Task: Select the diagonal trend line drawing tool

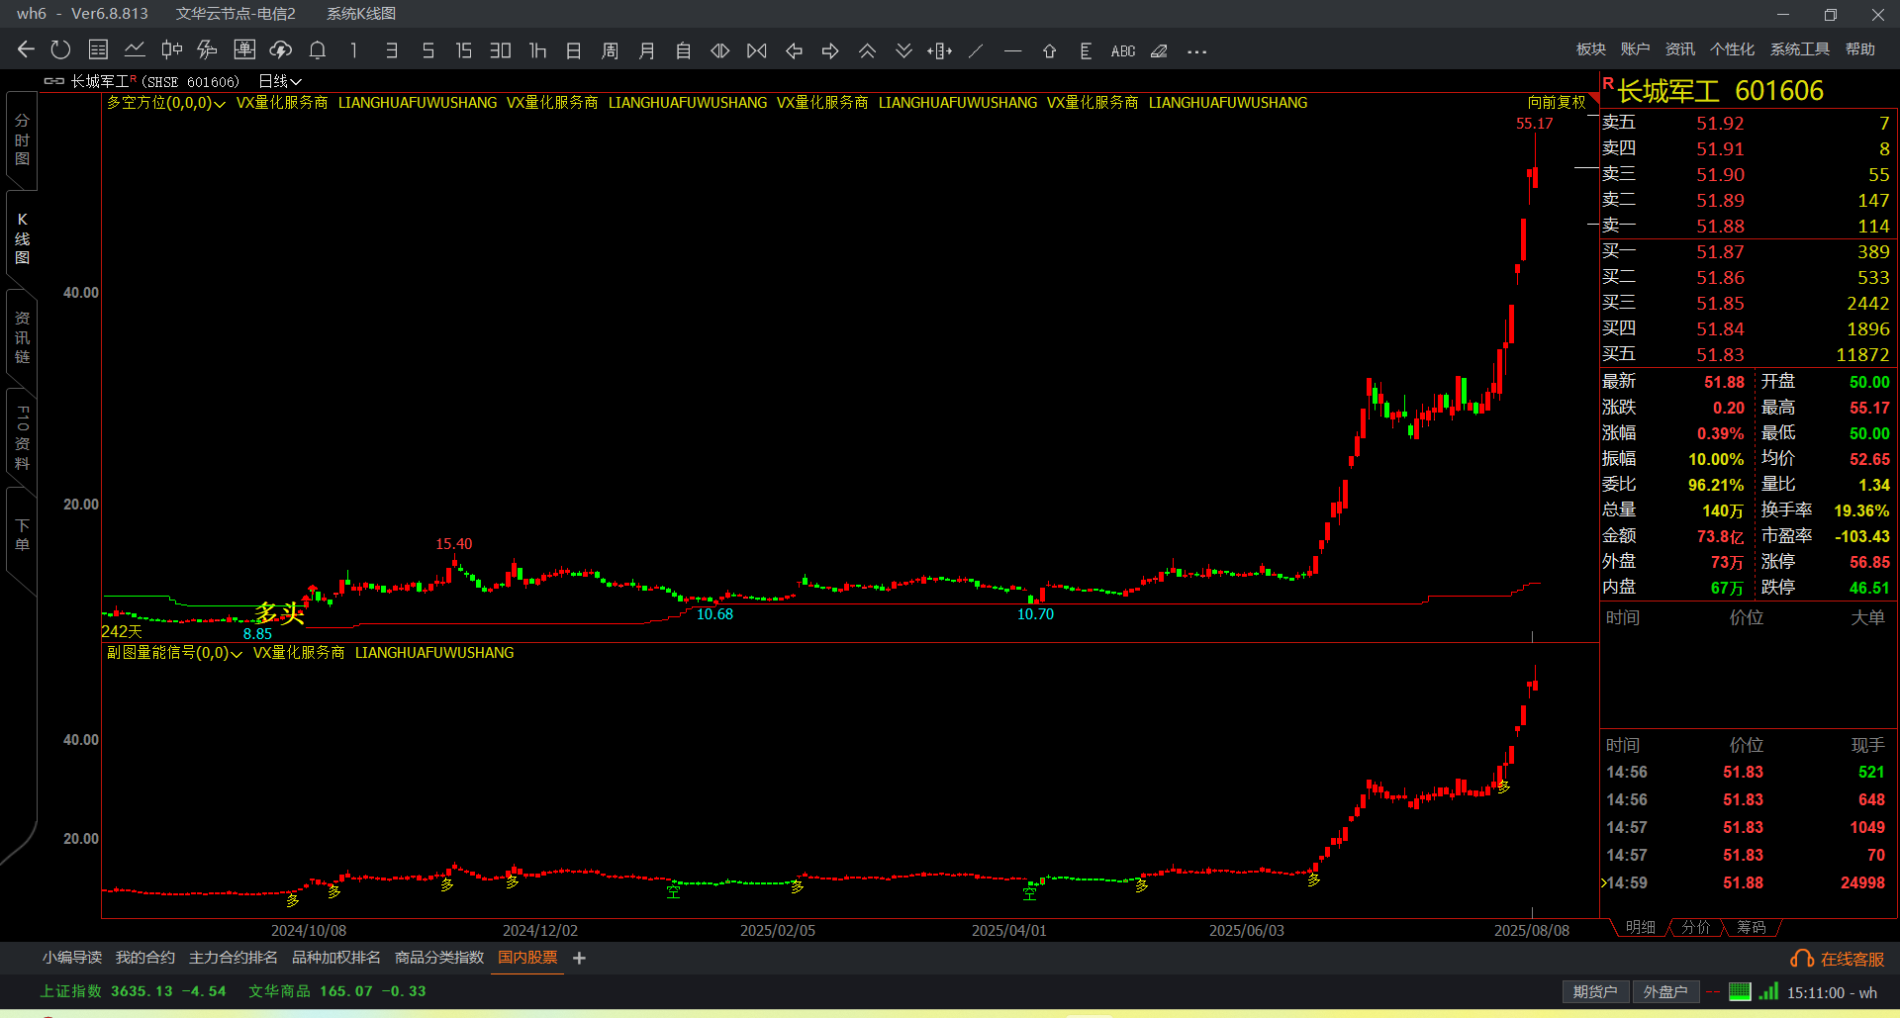Action: click(x=977, y=50)
